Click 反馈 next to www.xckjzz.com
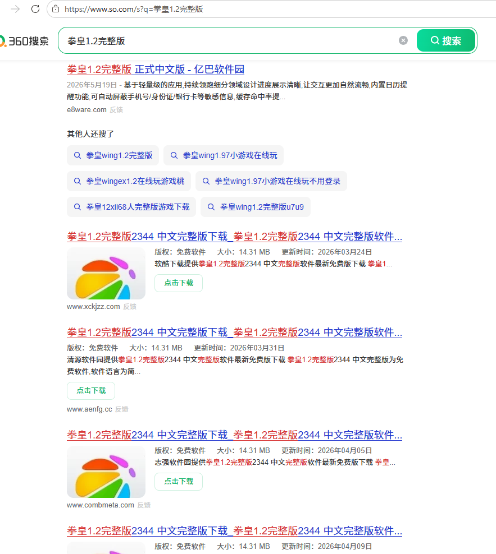This screenshot has height=554, width=496. [130, 307]
